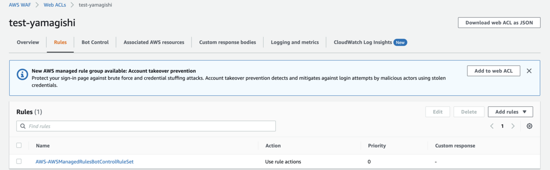
Task: Go to next page of rules
Action: tap(513, 126)
